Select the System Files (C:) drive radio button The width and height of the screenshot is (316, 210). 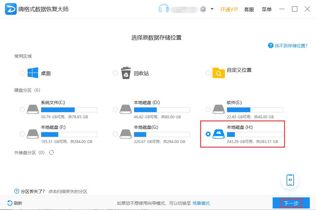coord(22,109)
